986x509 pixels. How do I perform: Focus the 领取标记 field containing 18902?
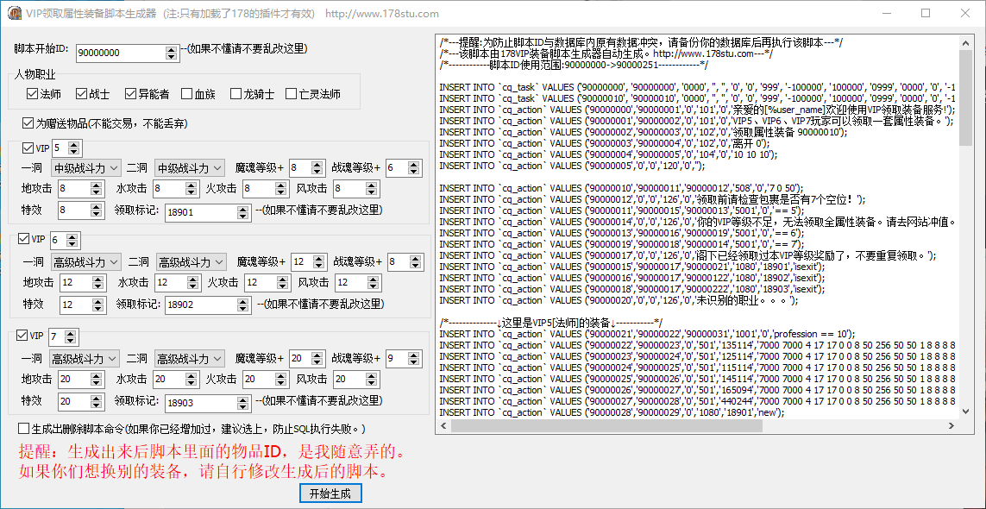click(201, 305)
